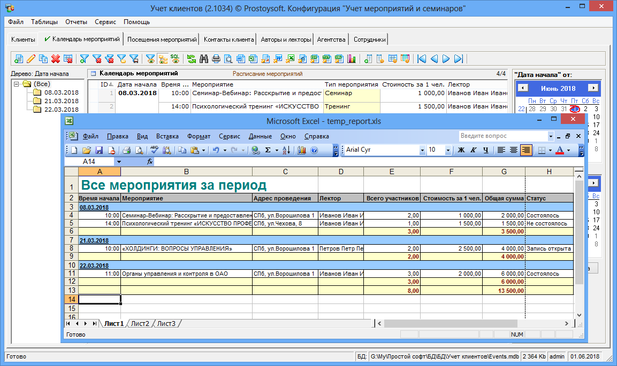The width and height of the screenshot is (617, 366).
Task: Select date 2 in June 2018 calendar
Action: point(585,109)
